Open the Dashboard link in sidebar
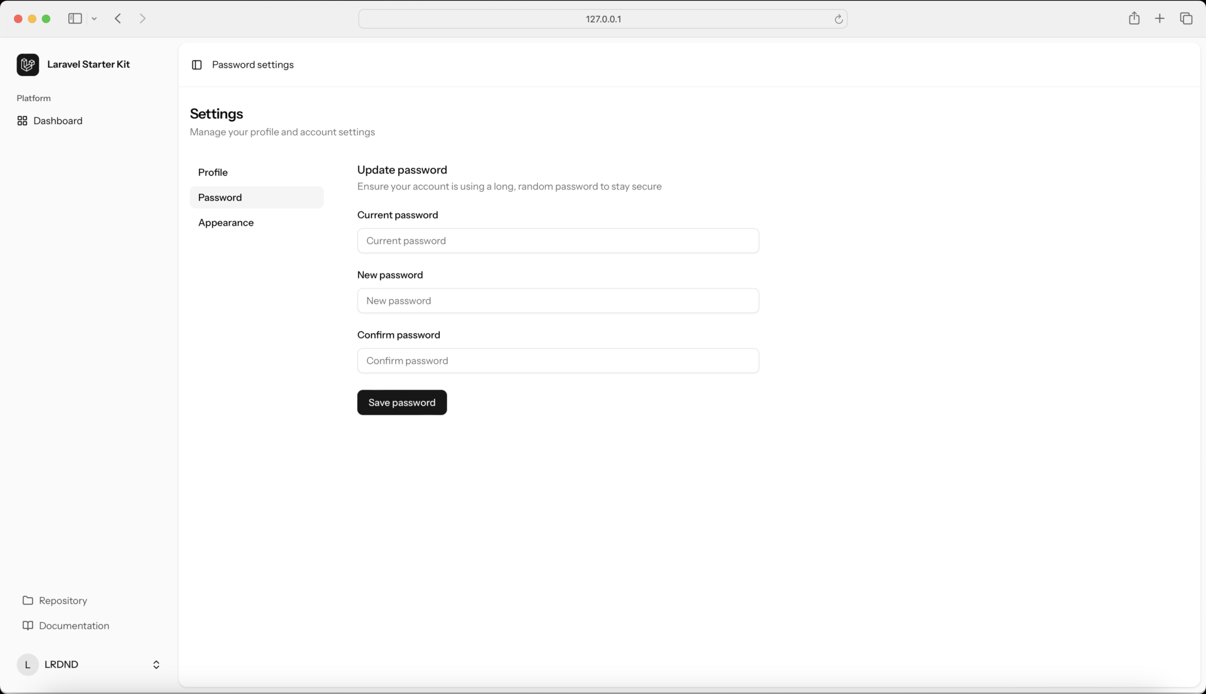This screenshot has height=694, width=1206. pyautogui.click(x=58, y=121)
